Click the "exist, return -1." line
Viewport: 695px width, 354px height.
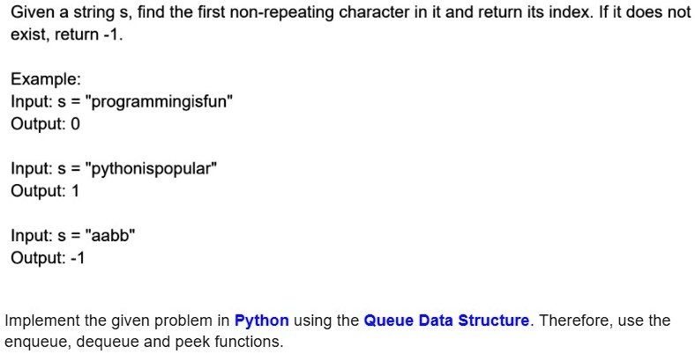[62, 35]
